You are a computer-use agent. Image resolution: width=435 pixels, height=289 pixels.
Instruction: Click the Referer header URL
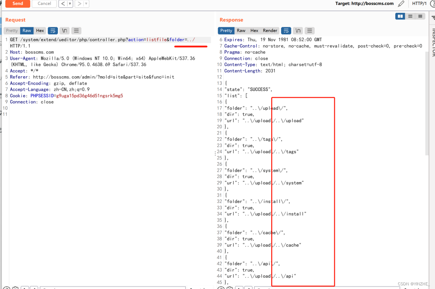[103, 77]
